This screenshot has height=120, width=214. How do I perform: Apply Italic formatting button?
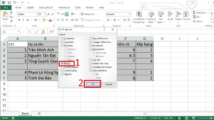[23, 20]
